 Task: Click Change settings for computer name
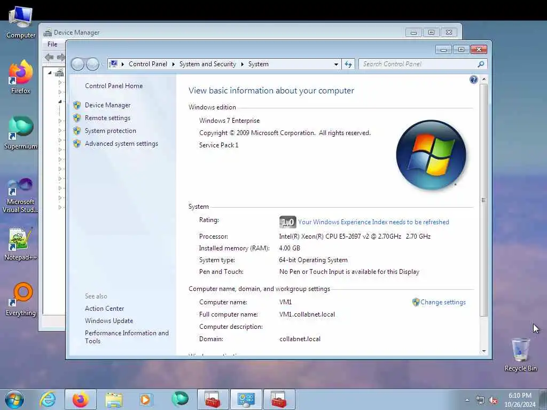pos(443,302)
